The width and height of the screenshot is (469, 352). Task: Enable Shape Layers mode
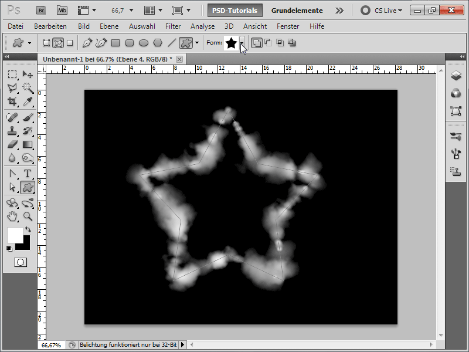tap(46, 43)
